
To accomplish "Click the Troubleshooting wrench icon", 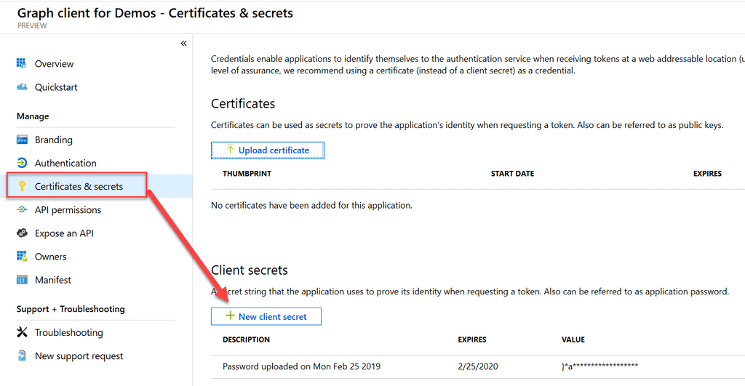I will point(22,332).
